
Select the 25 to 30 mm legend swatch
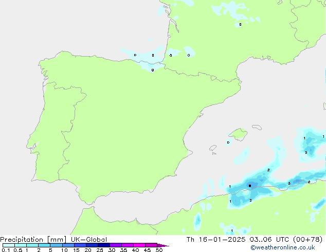(103, 245)
